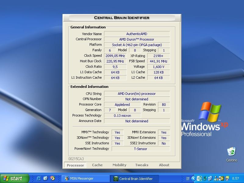Screen dimensions: 244x183
Task: Click the MMX™ Technology Yes value
Action: (x=117, y=132)
